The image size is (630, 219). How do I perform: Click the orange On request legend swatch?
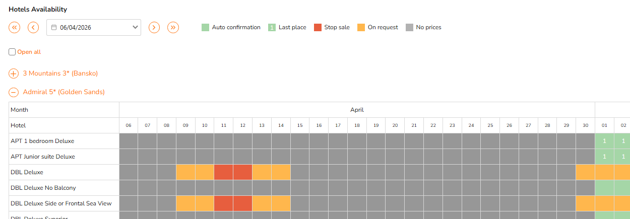(x=361, y=28)
